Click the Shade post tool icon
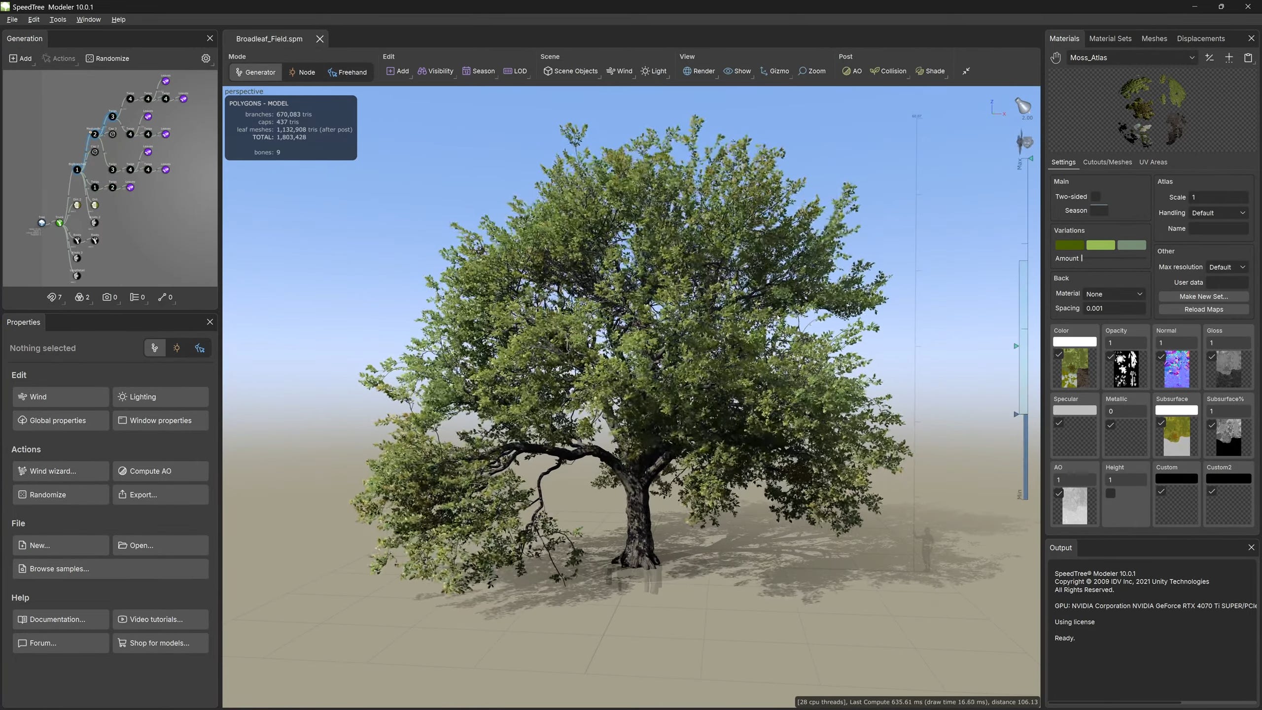 919,71
